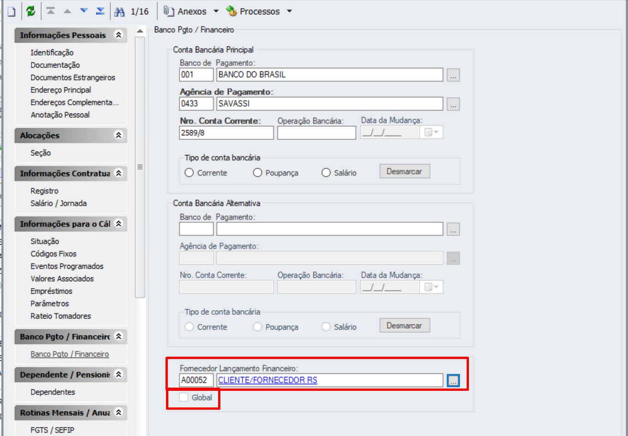Collapse Rotinas Mensais / Anuais chevron
628x436 pixels.
click(x=118, y=412)
